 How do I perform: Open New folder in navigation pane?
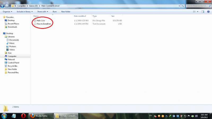[x=12, y=69]
